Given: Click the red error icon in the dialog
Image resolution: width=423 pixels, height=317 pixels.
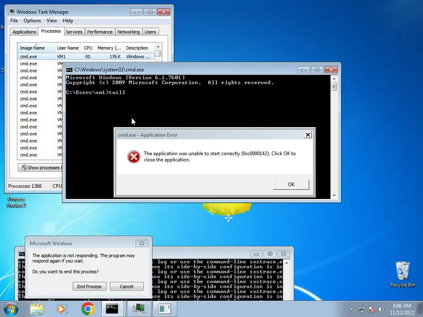Looking at the screenshot, I should [x=133, y=156].
